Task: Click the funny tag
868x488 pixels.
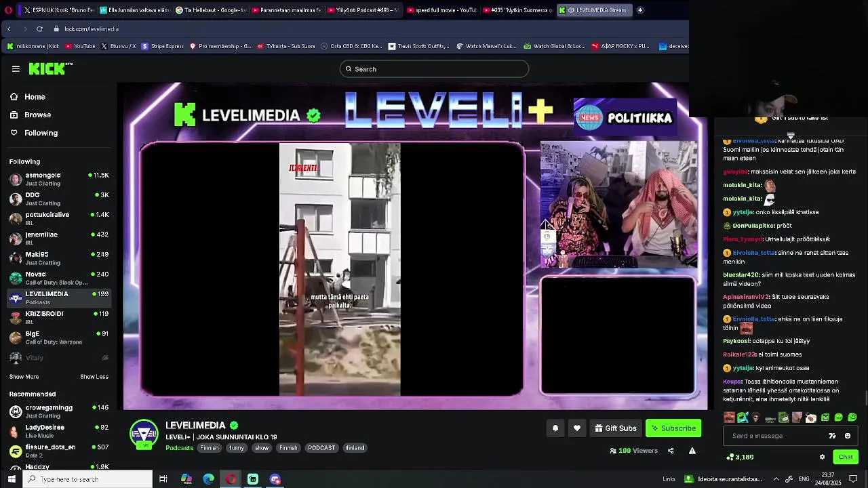Action: click(x=237, y=448)
